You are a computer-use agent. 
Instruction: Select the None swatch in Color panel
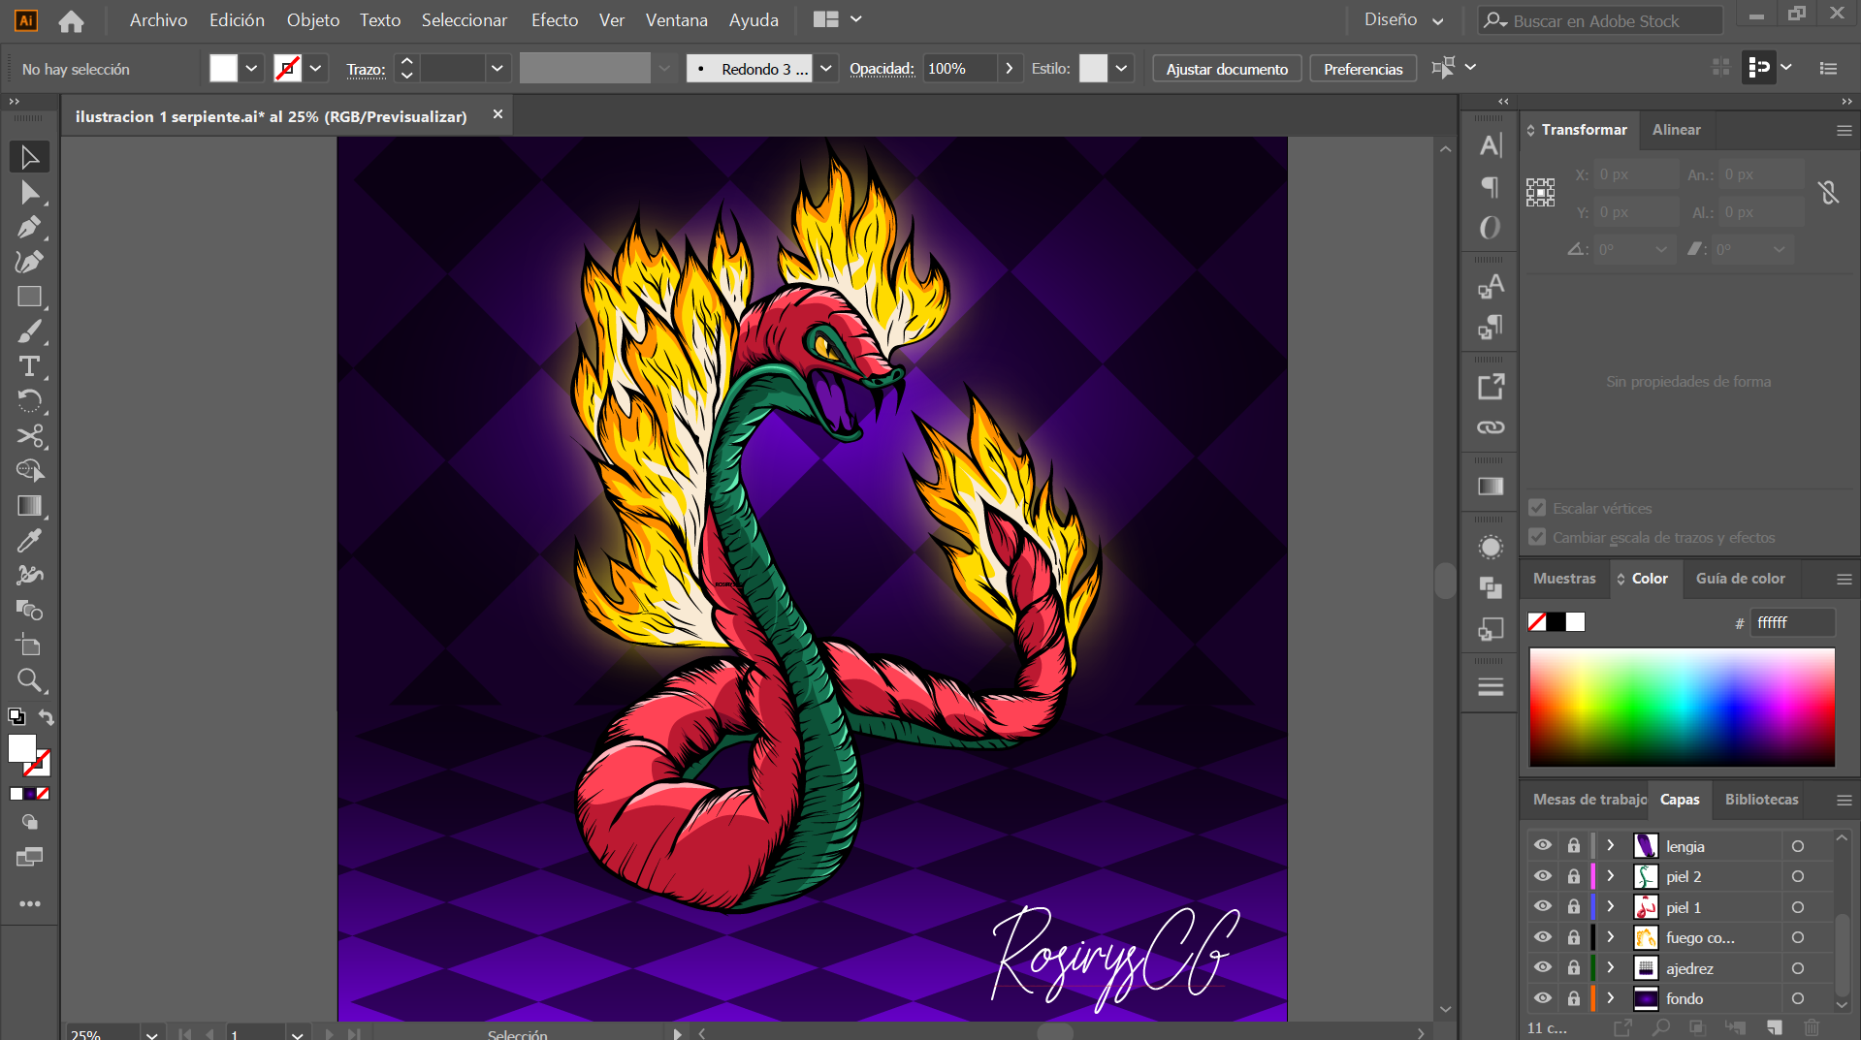click(1536, 622)
